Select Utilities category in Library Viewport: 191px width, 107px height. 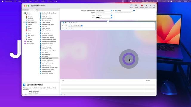pos(29,40)
